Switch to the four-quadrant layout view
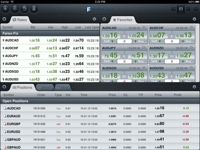Image resolution: width=200 pixels, height=150 pixels. [188, 9]
